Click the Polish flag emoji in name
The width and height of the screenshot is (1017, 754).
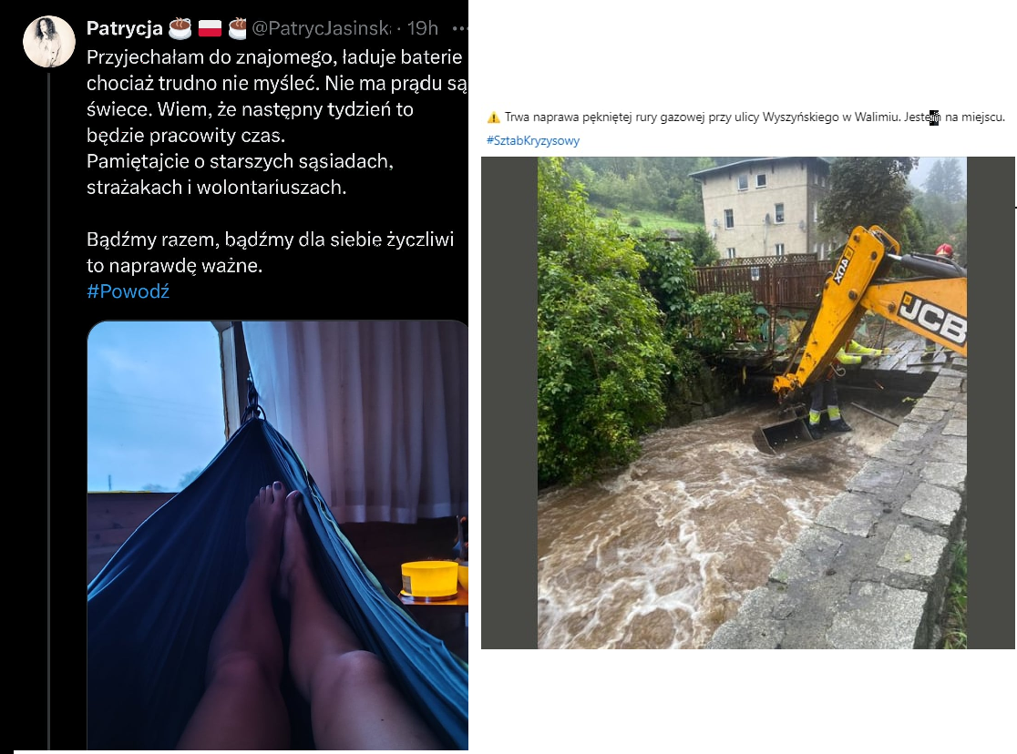210,28
